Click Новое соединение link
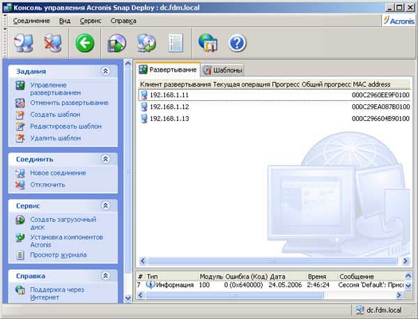418x319 pixels. (x=58, y=173)
